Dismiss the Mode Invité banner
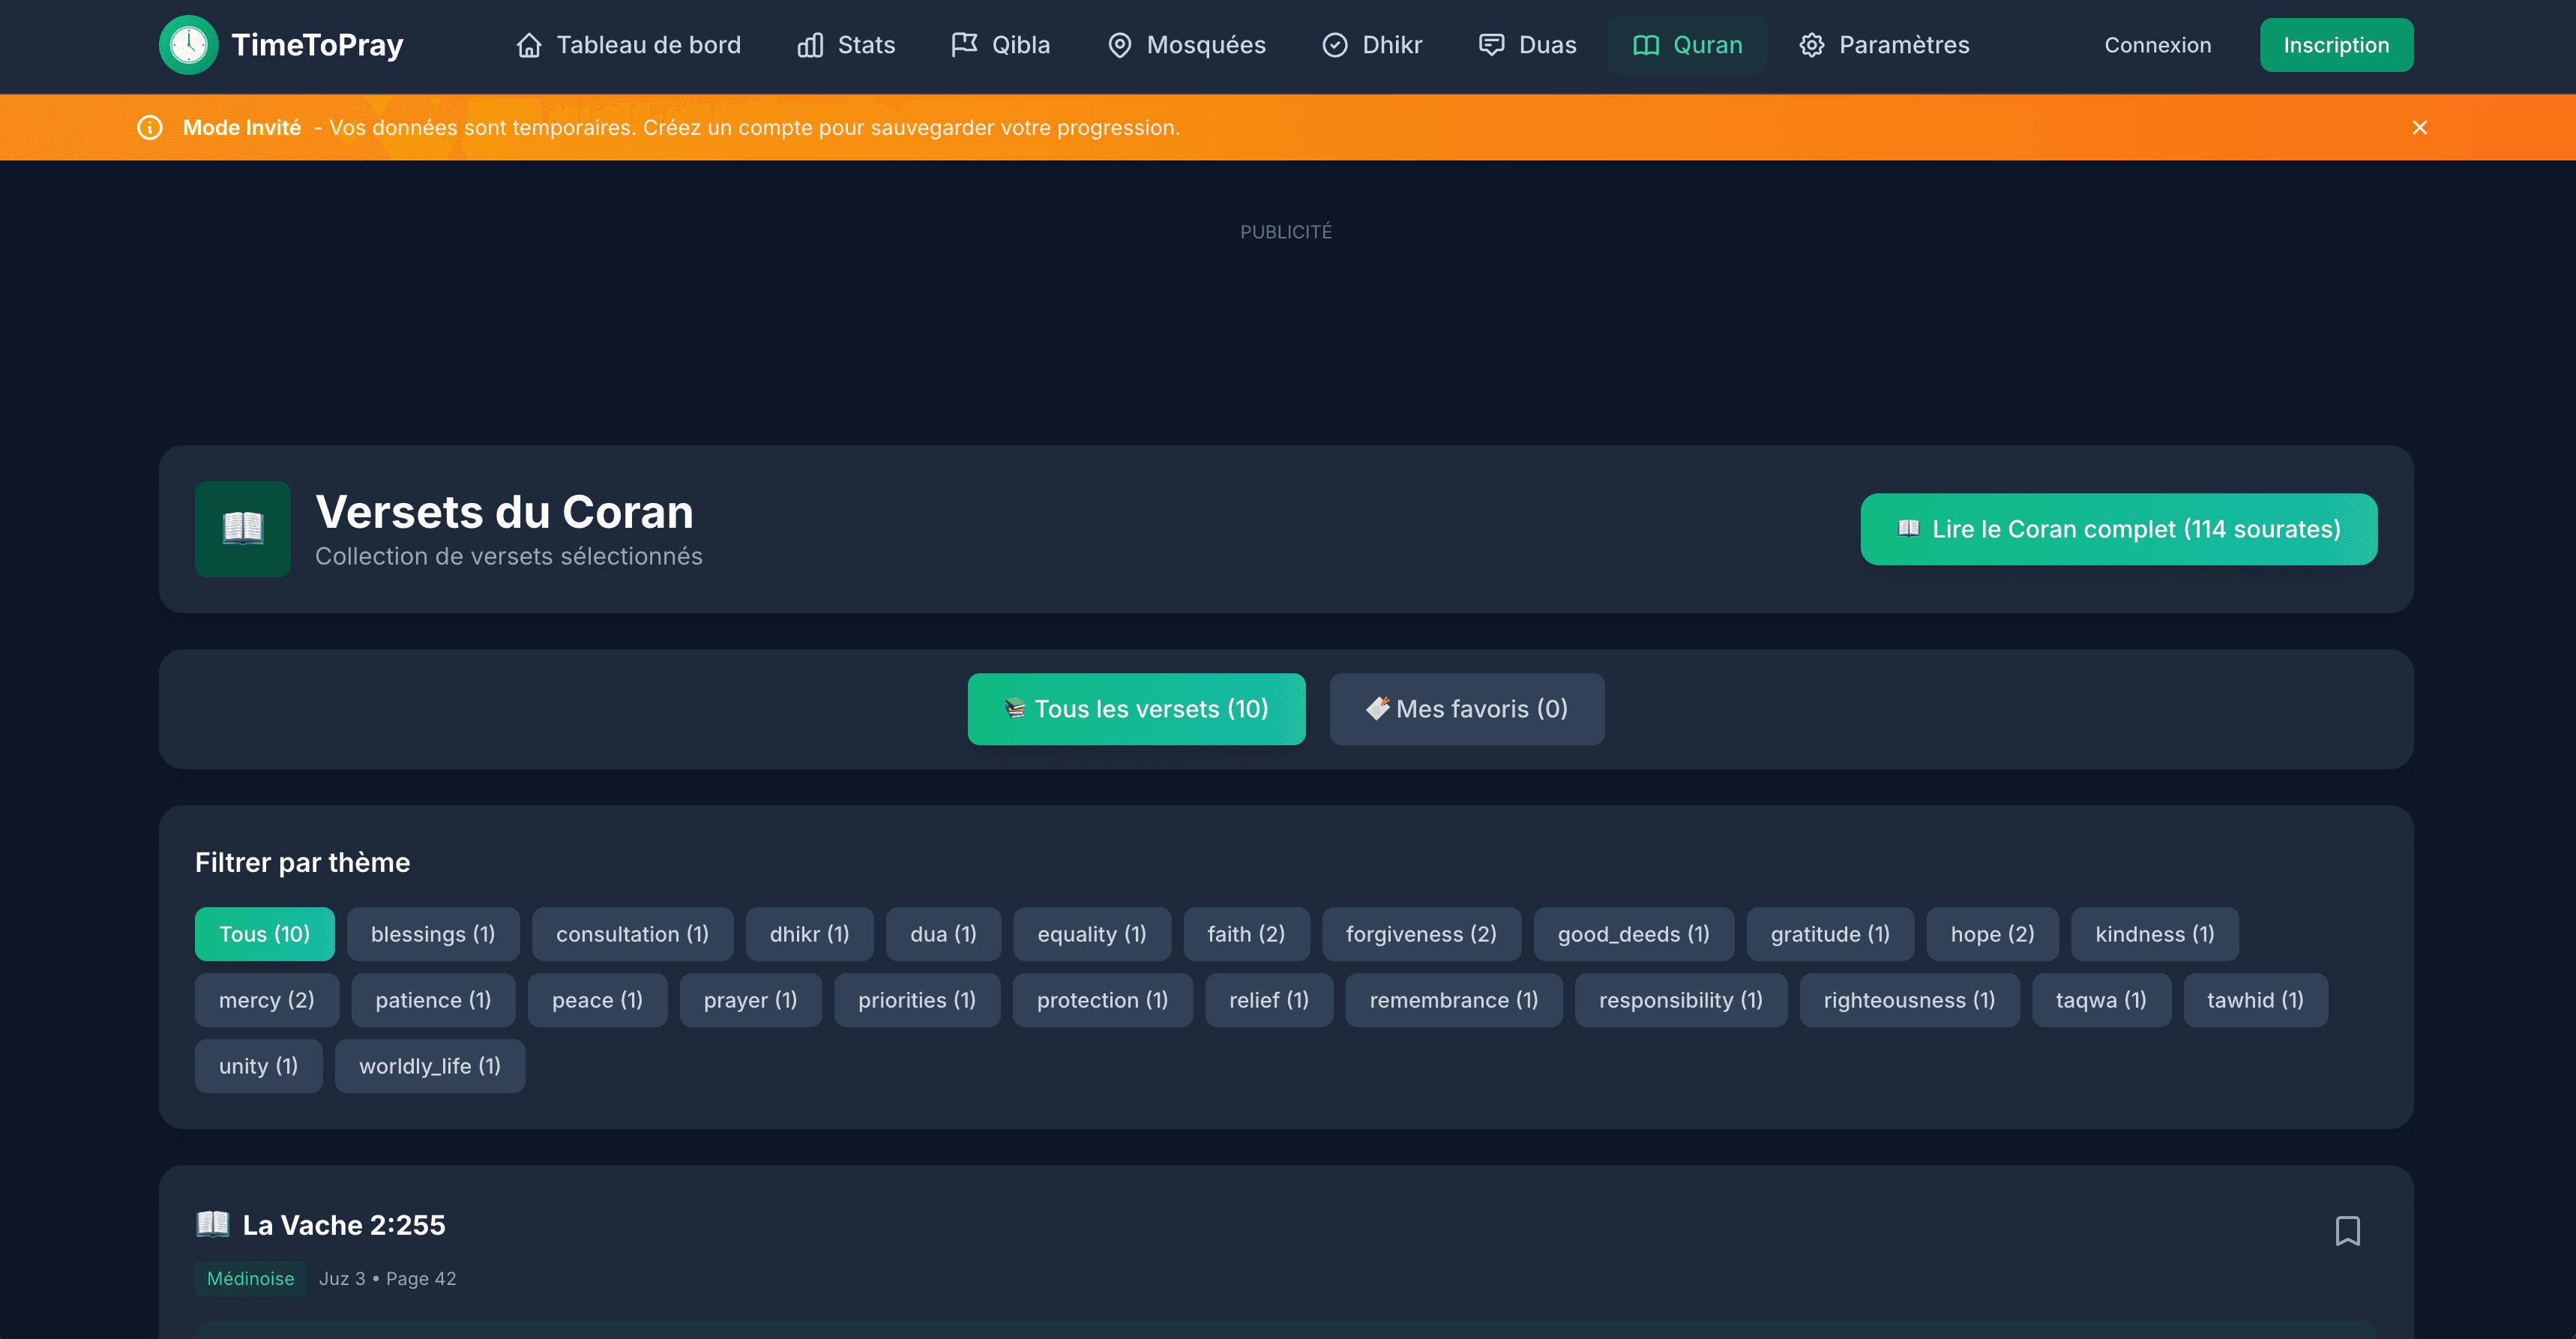 (x=2420, y=127)
